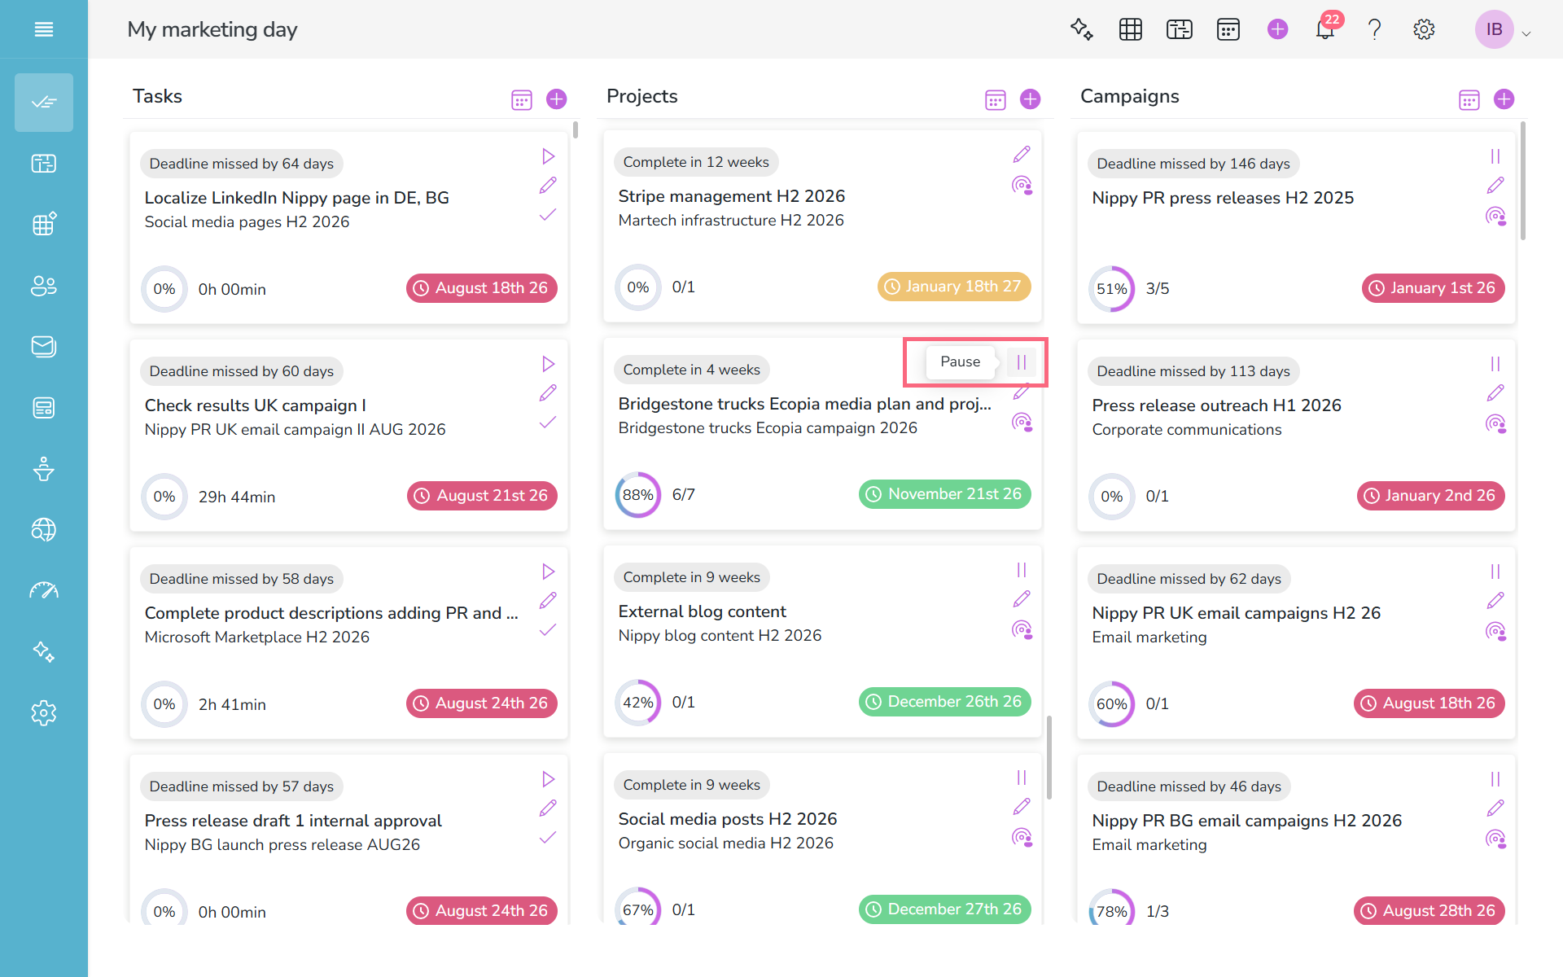
Task: Open the Tasks column calendar icon
Action: pyautogui.click(x=522, y=99)
